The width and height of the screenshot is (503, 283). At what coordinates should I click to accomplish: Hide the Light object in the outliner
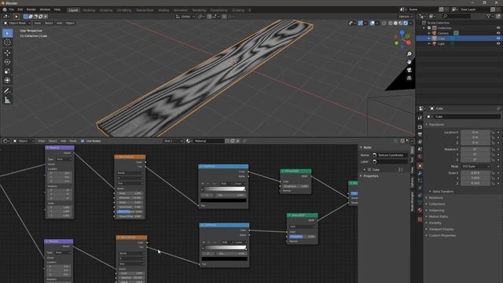coord(498,43)
